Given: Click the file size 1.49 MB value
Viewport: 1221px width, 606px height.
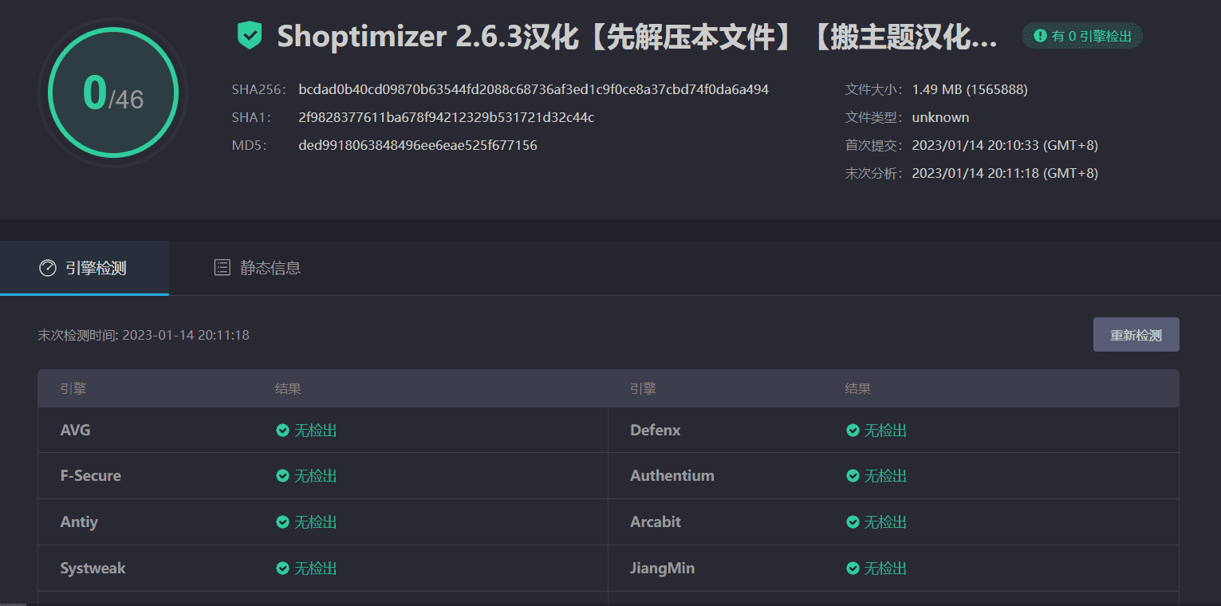Looking at the screenshot, I should point(970,89).
